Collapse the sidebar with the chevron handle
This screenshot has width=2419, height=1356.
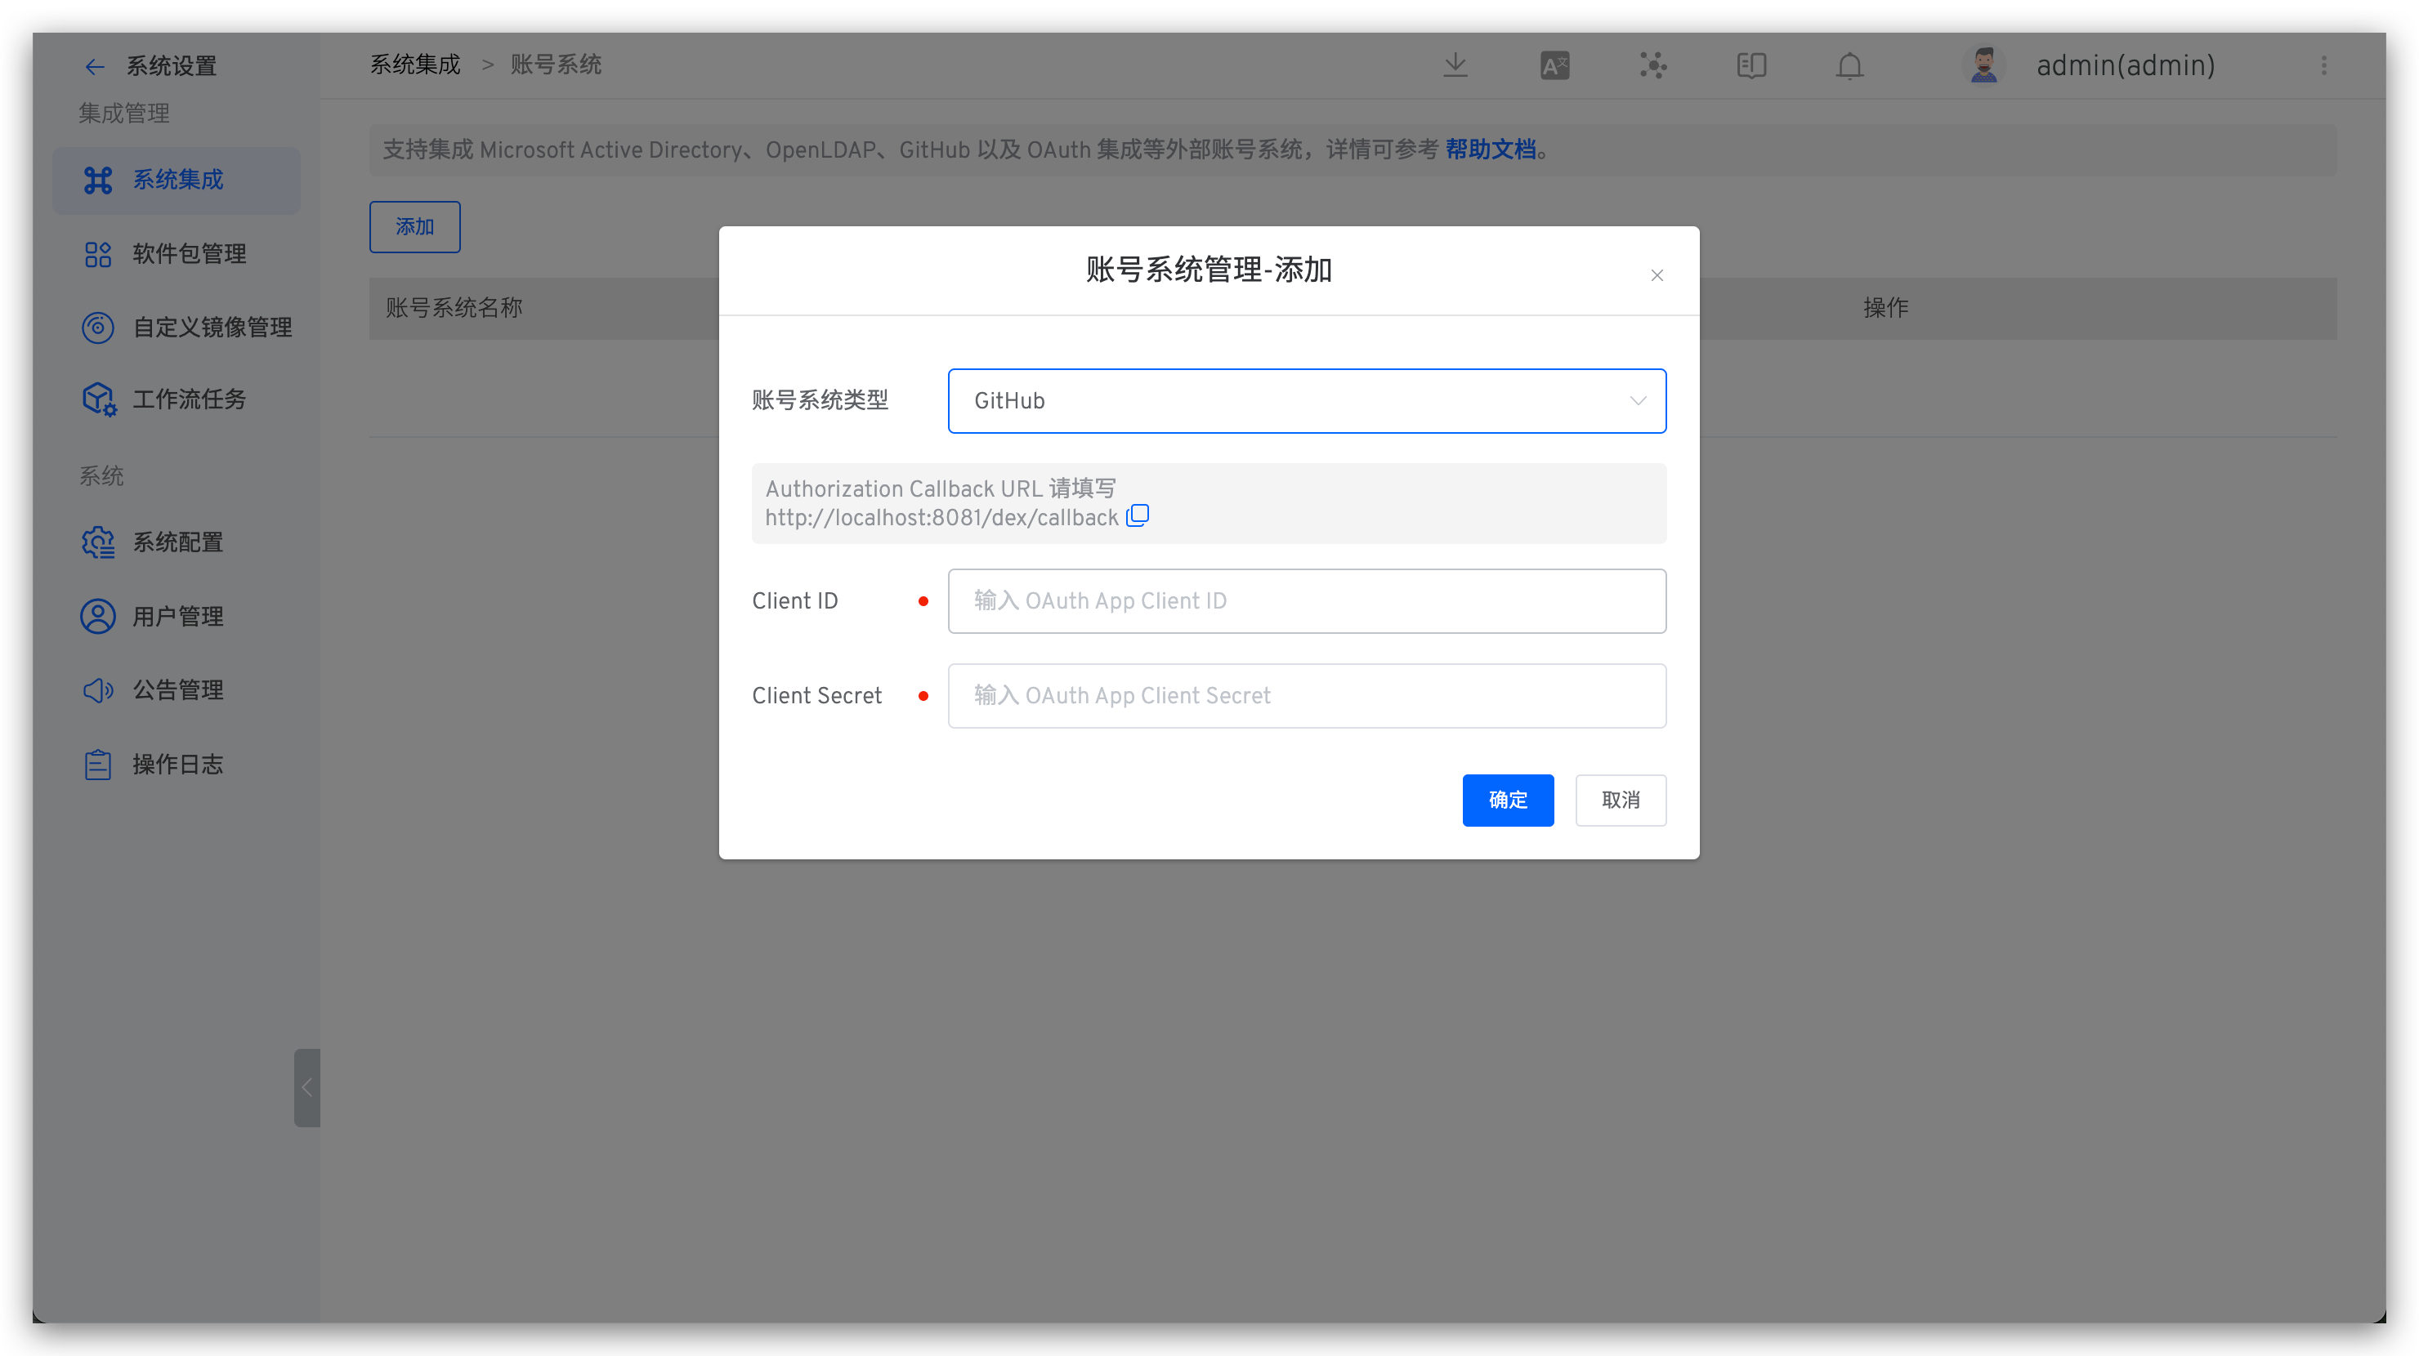point(306,1089)
